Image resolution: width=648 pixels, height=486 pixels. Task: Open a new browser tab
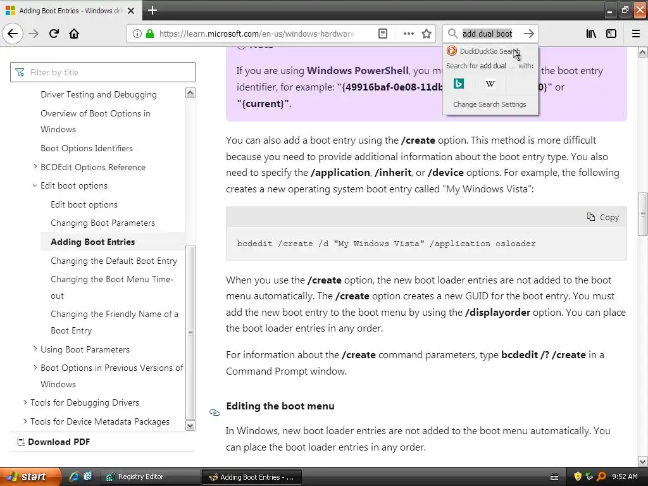[x=152, y=10]
